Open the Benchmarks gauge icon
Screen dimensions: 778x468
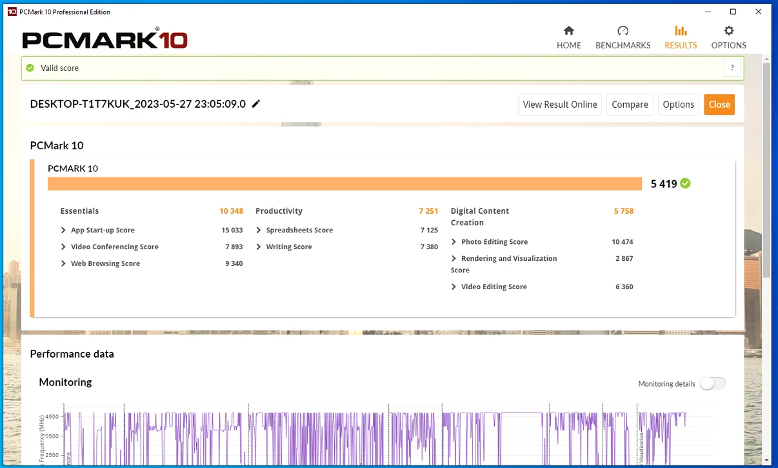[x=623, y=30]
